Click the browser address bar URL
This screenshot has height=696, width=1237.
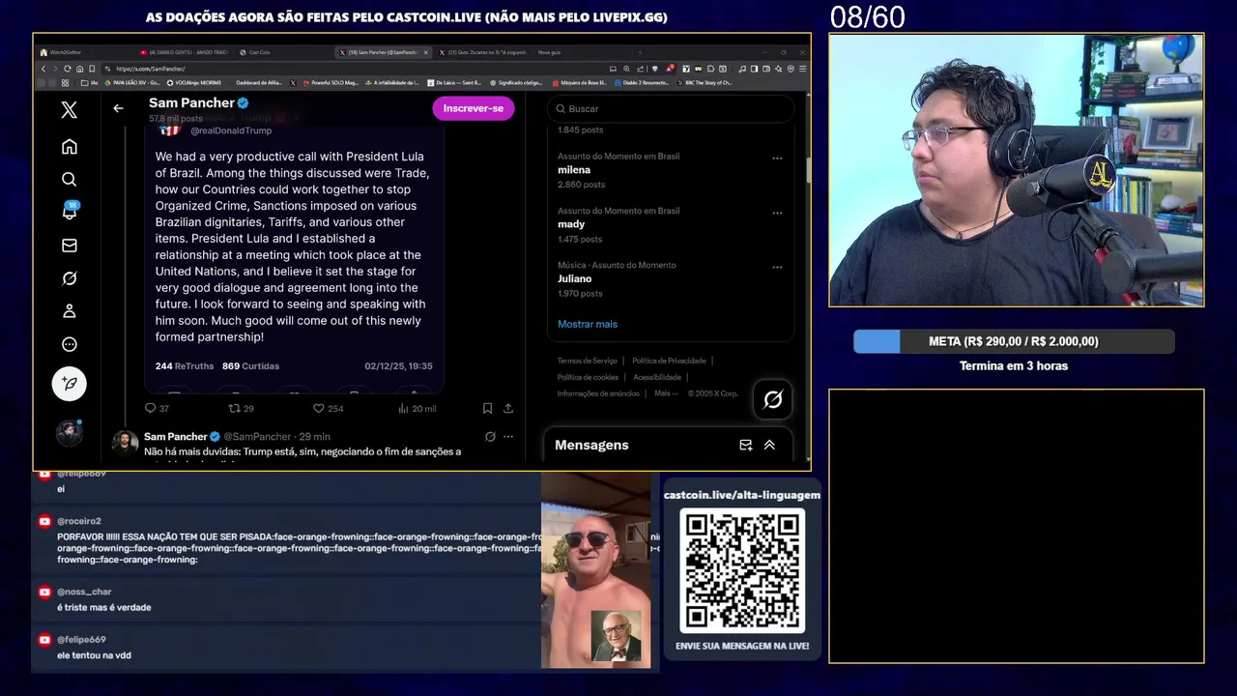(150, 69)
